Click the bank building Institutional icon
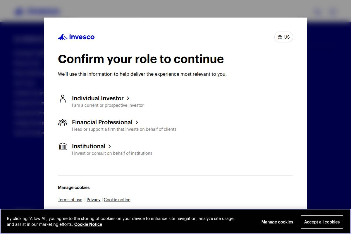This screenshot has height=234, width=351. tap(63, 147)
